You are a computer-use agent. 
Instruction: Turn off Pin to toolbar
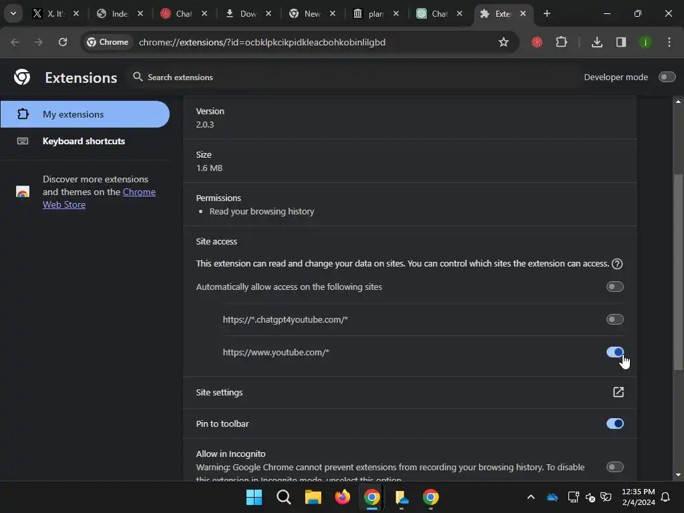[615, 423]
